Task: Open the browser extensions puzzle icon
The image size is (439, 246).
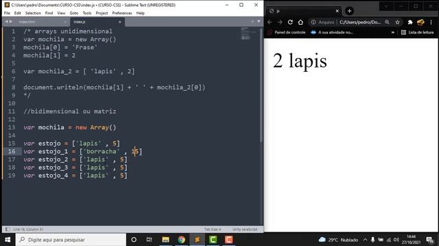Action: tap(410, 23)
